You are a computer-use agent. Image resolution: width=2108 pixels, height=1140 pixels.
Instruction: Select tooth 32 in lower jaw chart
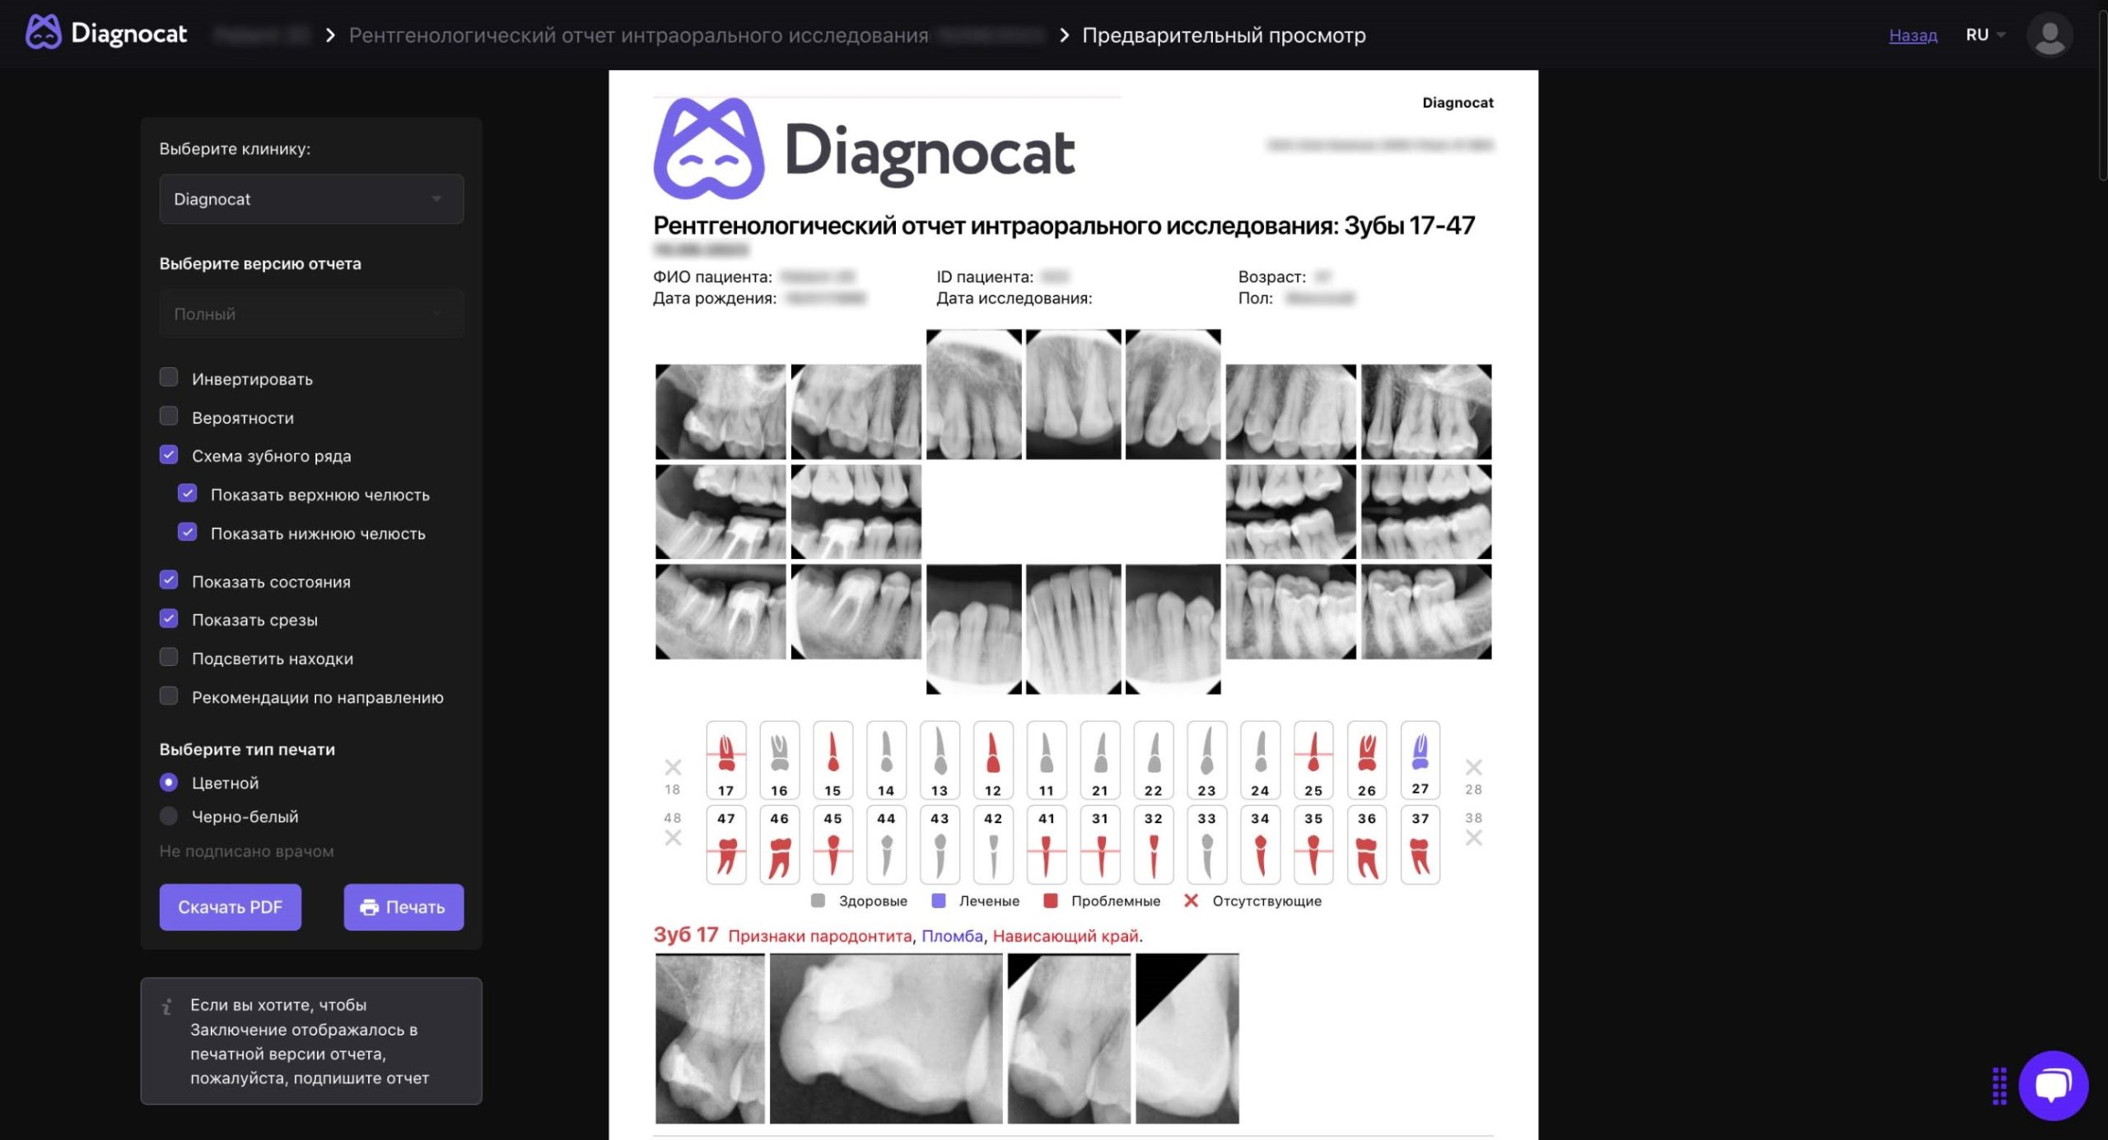1154,845
